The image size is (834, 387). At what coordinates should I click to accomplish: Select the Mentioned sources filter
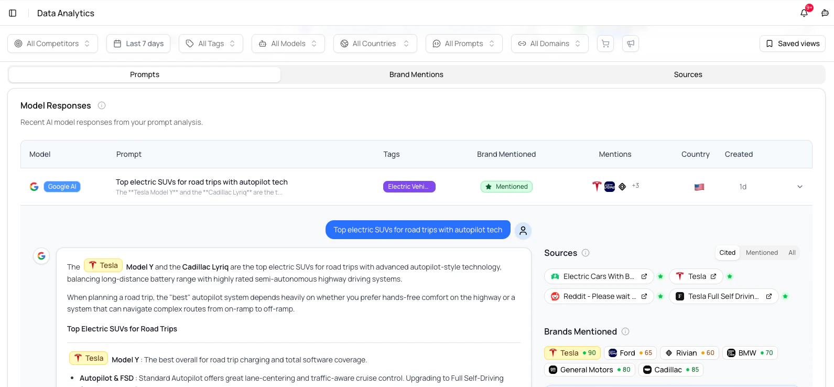[762, 253]
